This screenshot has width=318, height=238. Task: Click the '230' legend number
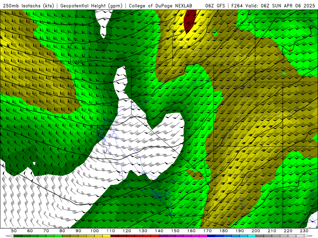[304, 231]
